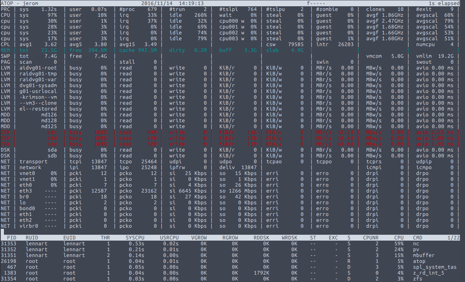The width and height of the screenshot is (465, 282).
Task: Click the CPUNR column header
Action: 371,237
